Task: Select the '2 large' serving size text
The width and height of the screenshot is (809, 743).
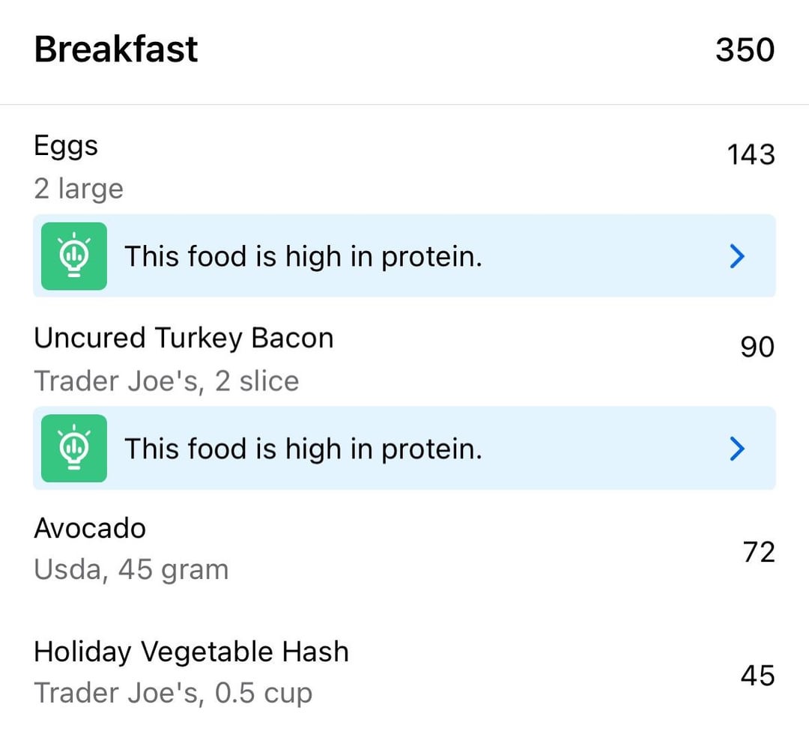Action: 79,189
